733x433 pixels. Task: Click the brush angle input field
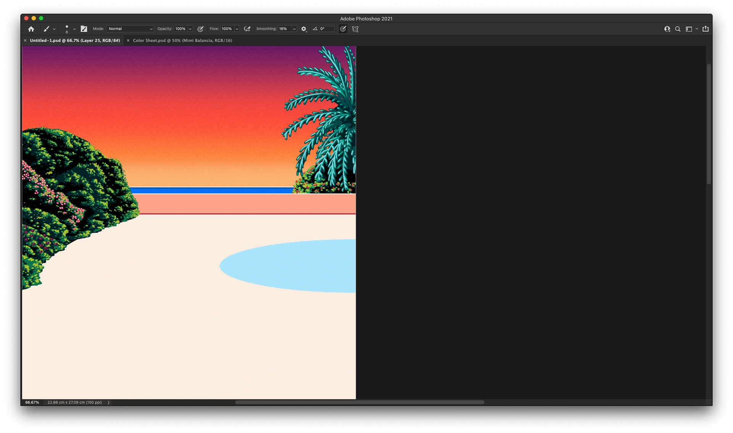coord(326,29)
